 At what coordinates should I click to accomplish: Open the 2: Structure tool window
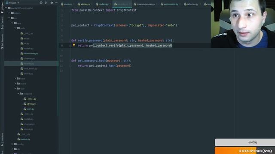2,140
